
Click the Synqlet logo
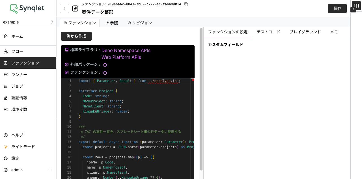pyautogui.click(x=27, y=8)
